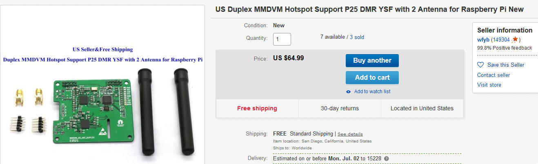Click the Contact seller link
This screenshot has width=538, height=164.
coord(494,75)
